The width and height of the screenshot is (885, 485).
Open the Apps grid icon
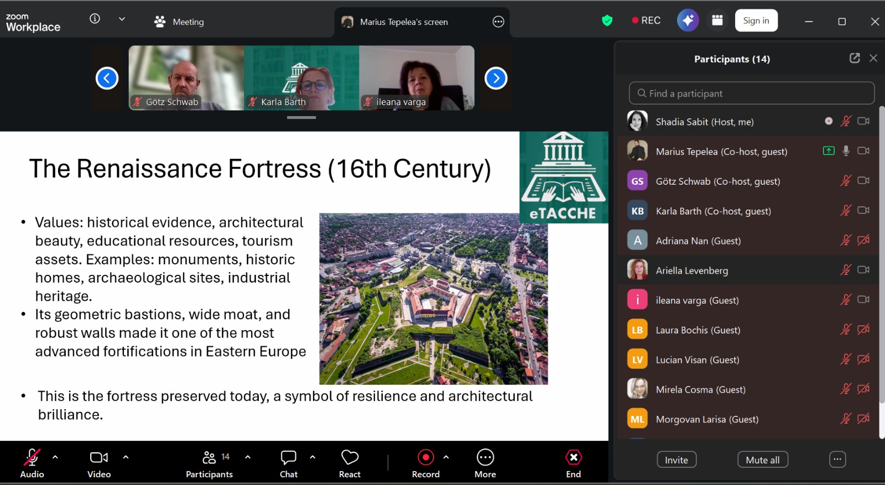[x=717, y=21]
